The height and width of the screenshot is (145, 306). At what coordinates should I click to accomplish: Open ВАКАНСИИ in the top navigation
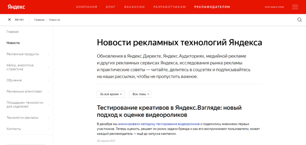point(134,7)
